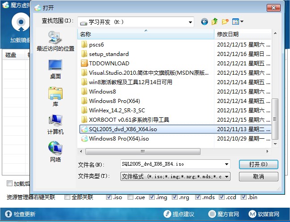Screen dimensions: 290x222
Task: Select the date 2012/10/29 星期一 entry
Action: [x=243, y=139]
